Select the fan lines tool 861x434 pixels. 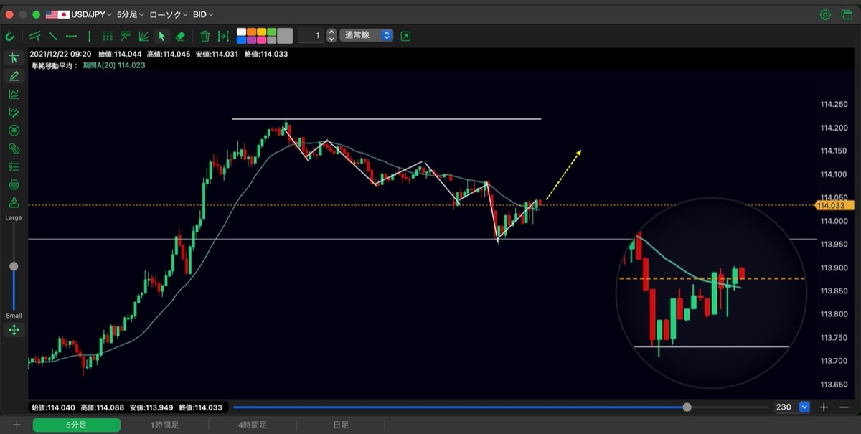pyautogui.click(x=143, y=36)
